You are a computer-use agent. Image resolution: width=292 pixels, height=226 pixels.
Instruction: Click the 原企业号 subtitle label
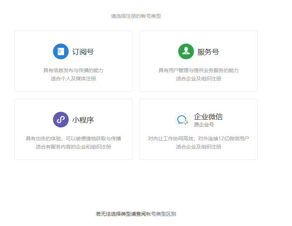point(204,125)
